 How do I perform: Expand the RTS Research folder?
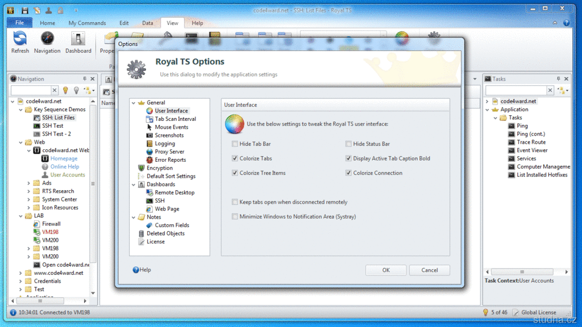click(x=28, y=191)
